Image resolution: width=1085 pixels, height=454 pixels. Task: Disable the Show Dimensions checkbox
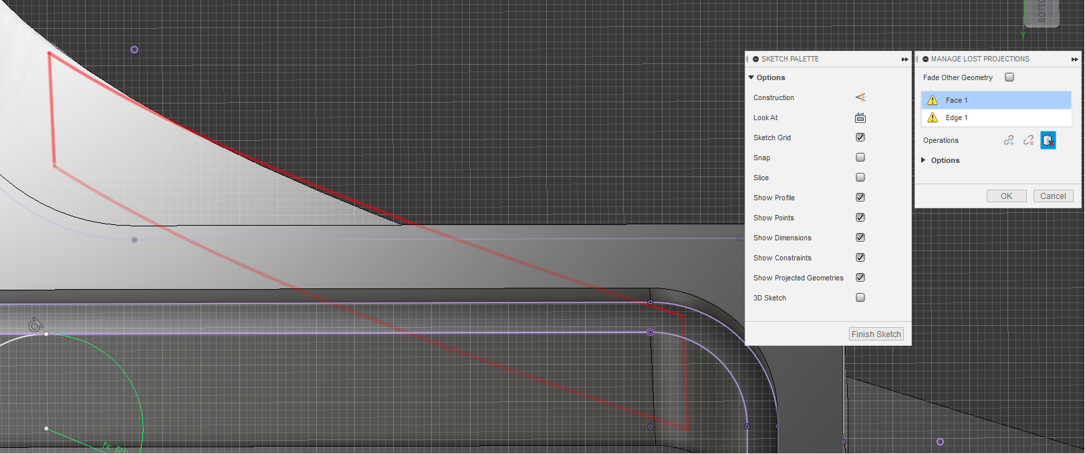tap(860, 238)
